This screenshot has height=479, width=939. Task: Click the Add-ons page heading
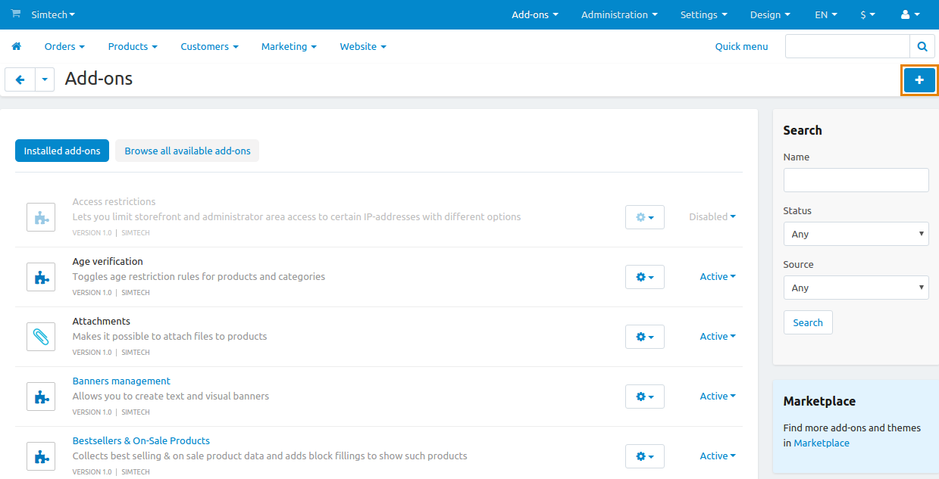point(99,78)
